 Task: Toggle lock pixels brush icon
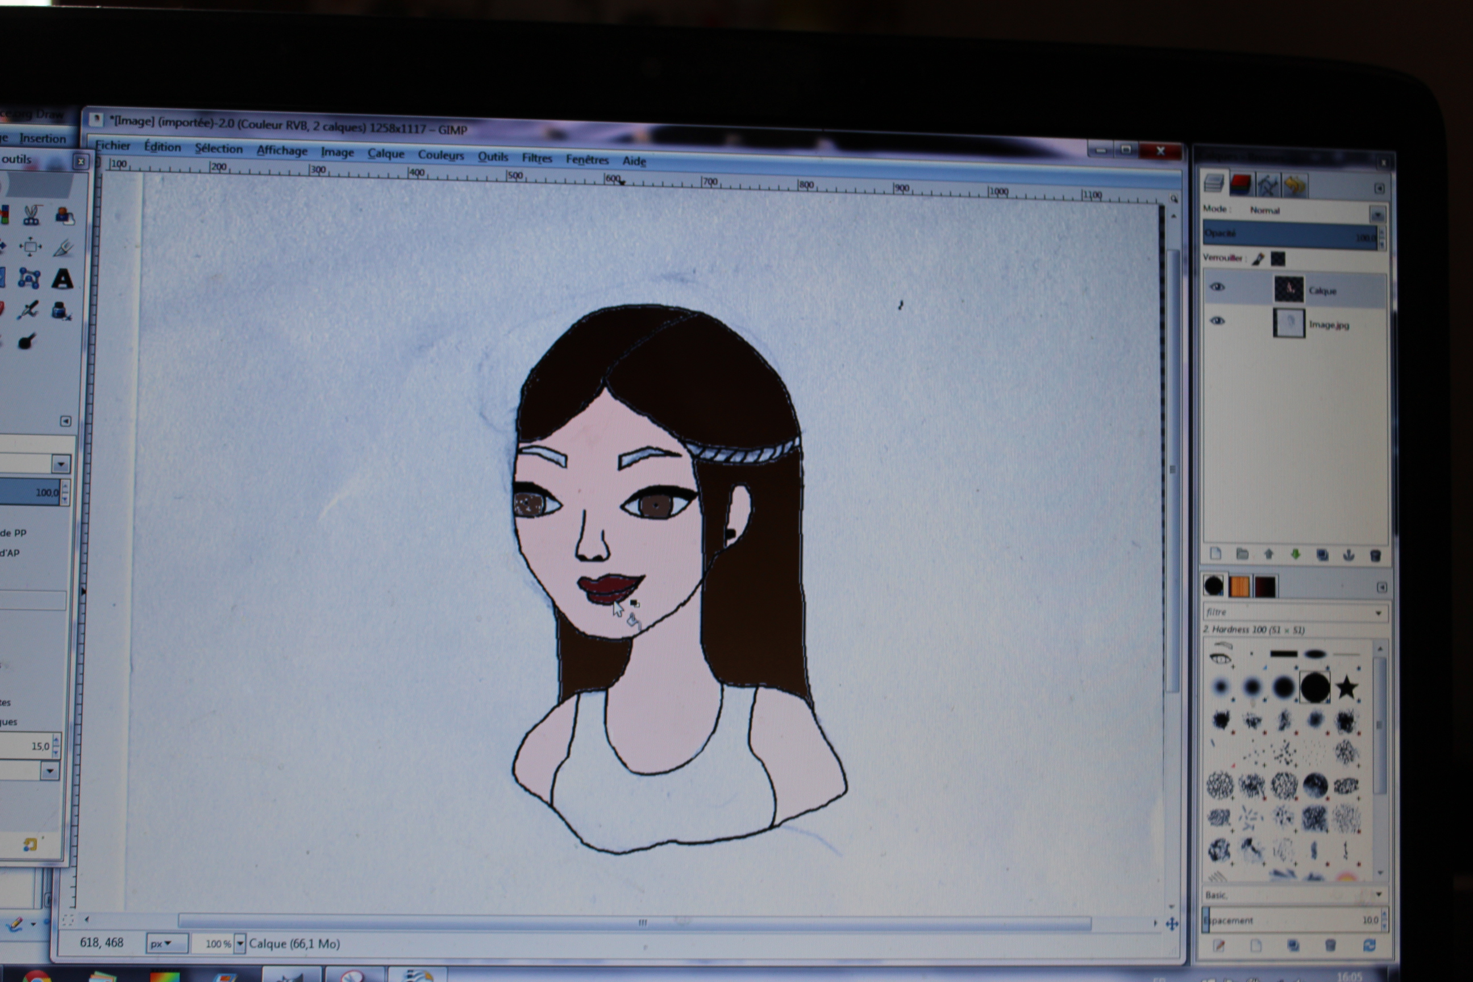[x=1258, y=259]
